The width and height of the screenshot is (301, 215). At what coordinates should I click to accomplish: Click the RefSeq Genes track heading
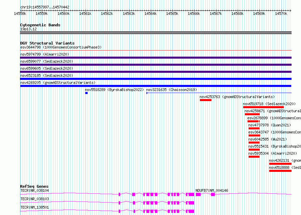click(x=34, y=186)
